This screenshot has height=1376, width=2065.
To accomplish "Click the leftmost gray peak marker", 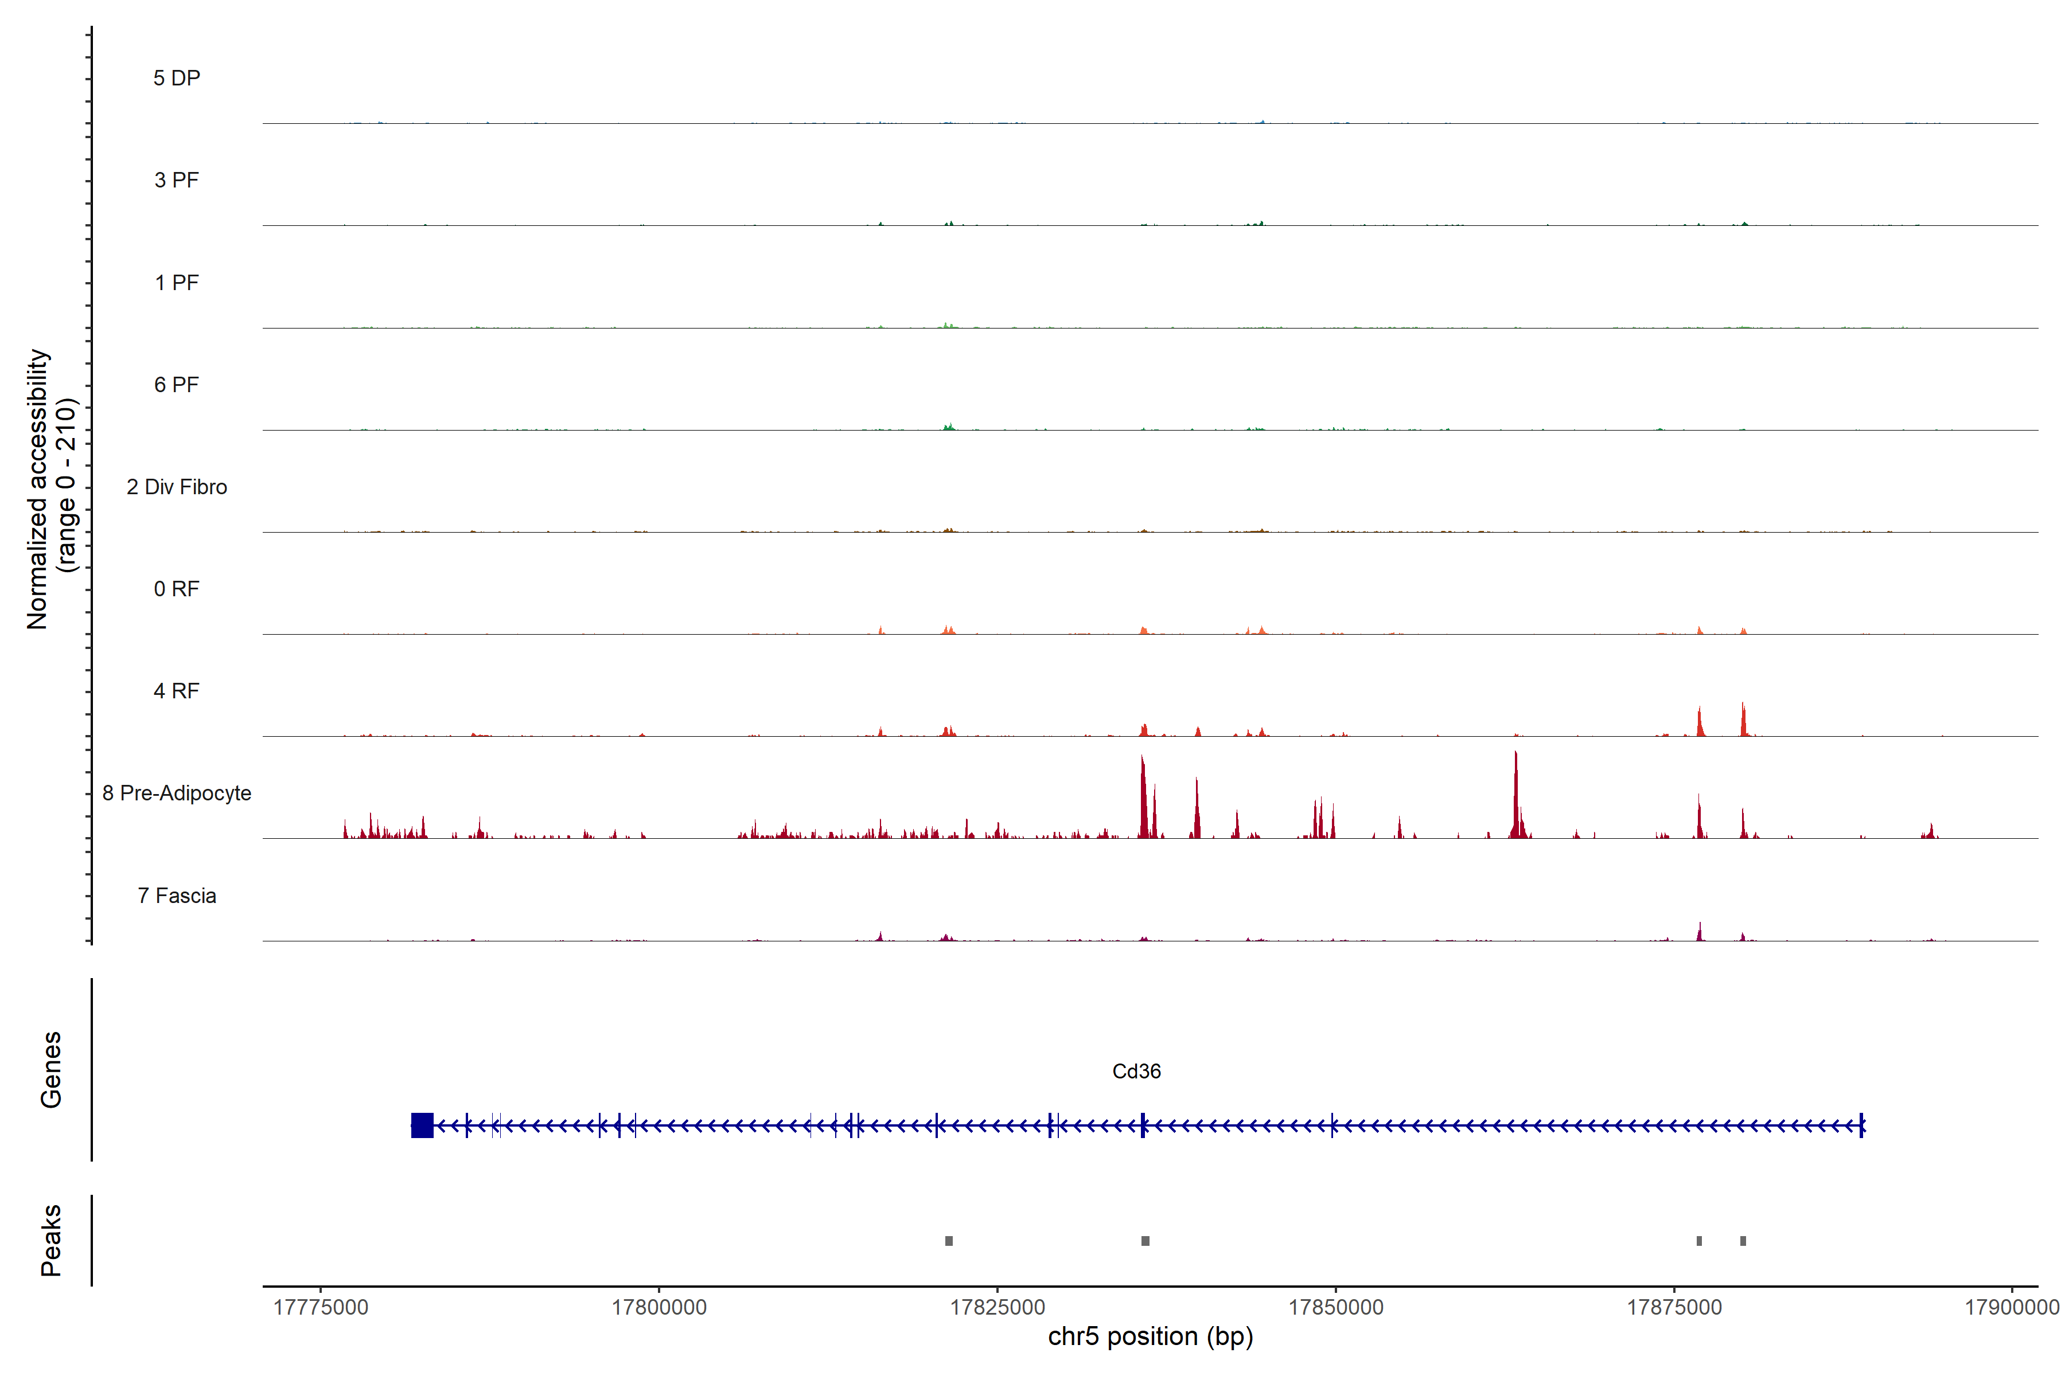I will 949,1241.
